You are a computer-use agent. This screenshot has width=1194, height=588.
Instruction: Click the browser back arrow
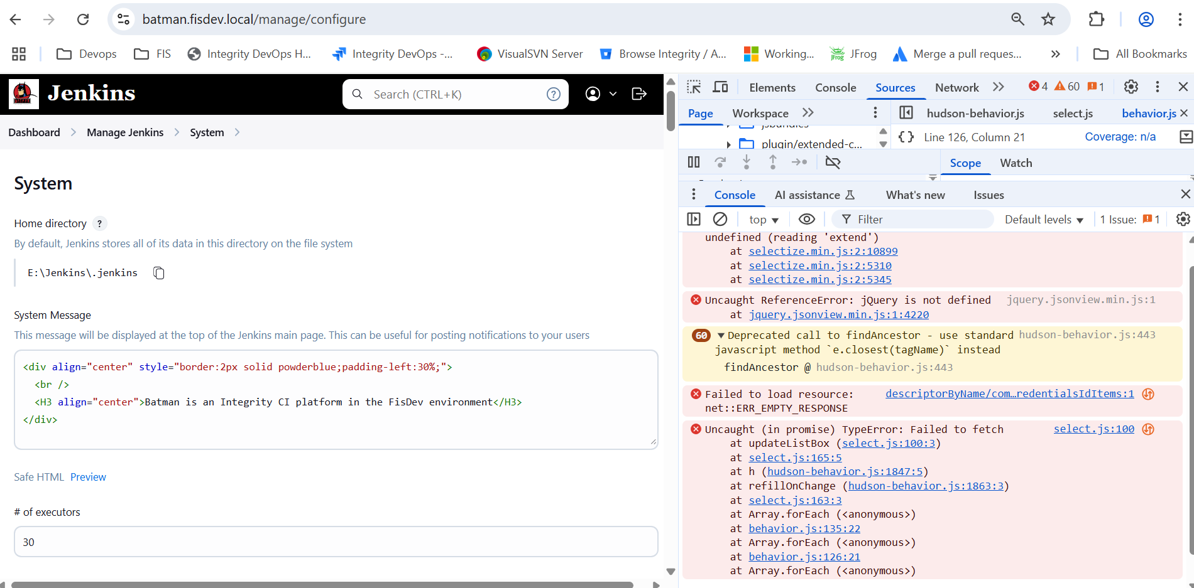pos(16,19)
